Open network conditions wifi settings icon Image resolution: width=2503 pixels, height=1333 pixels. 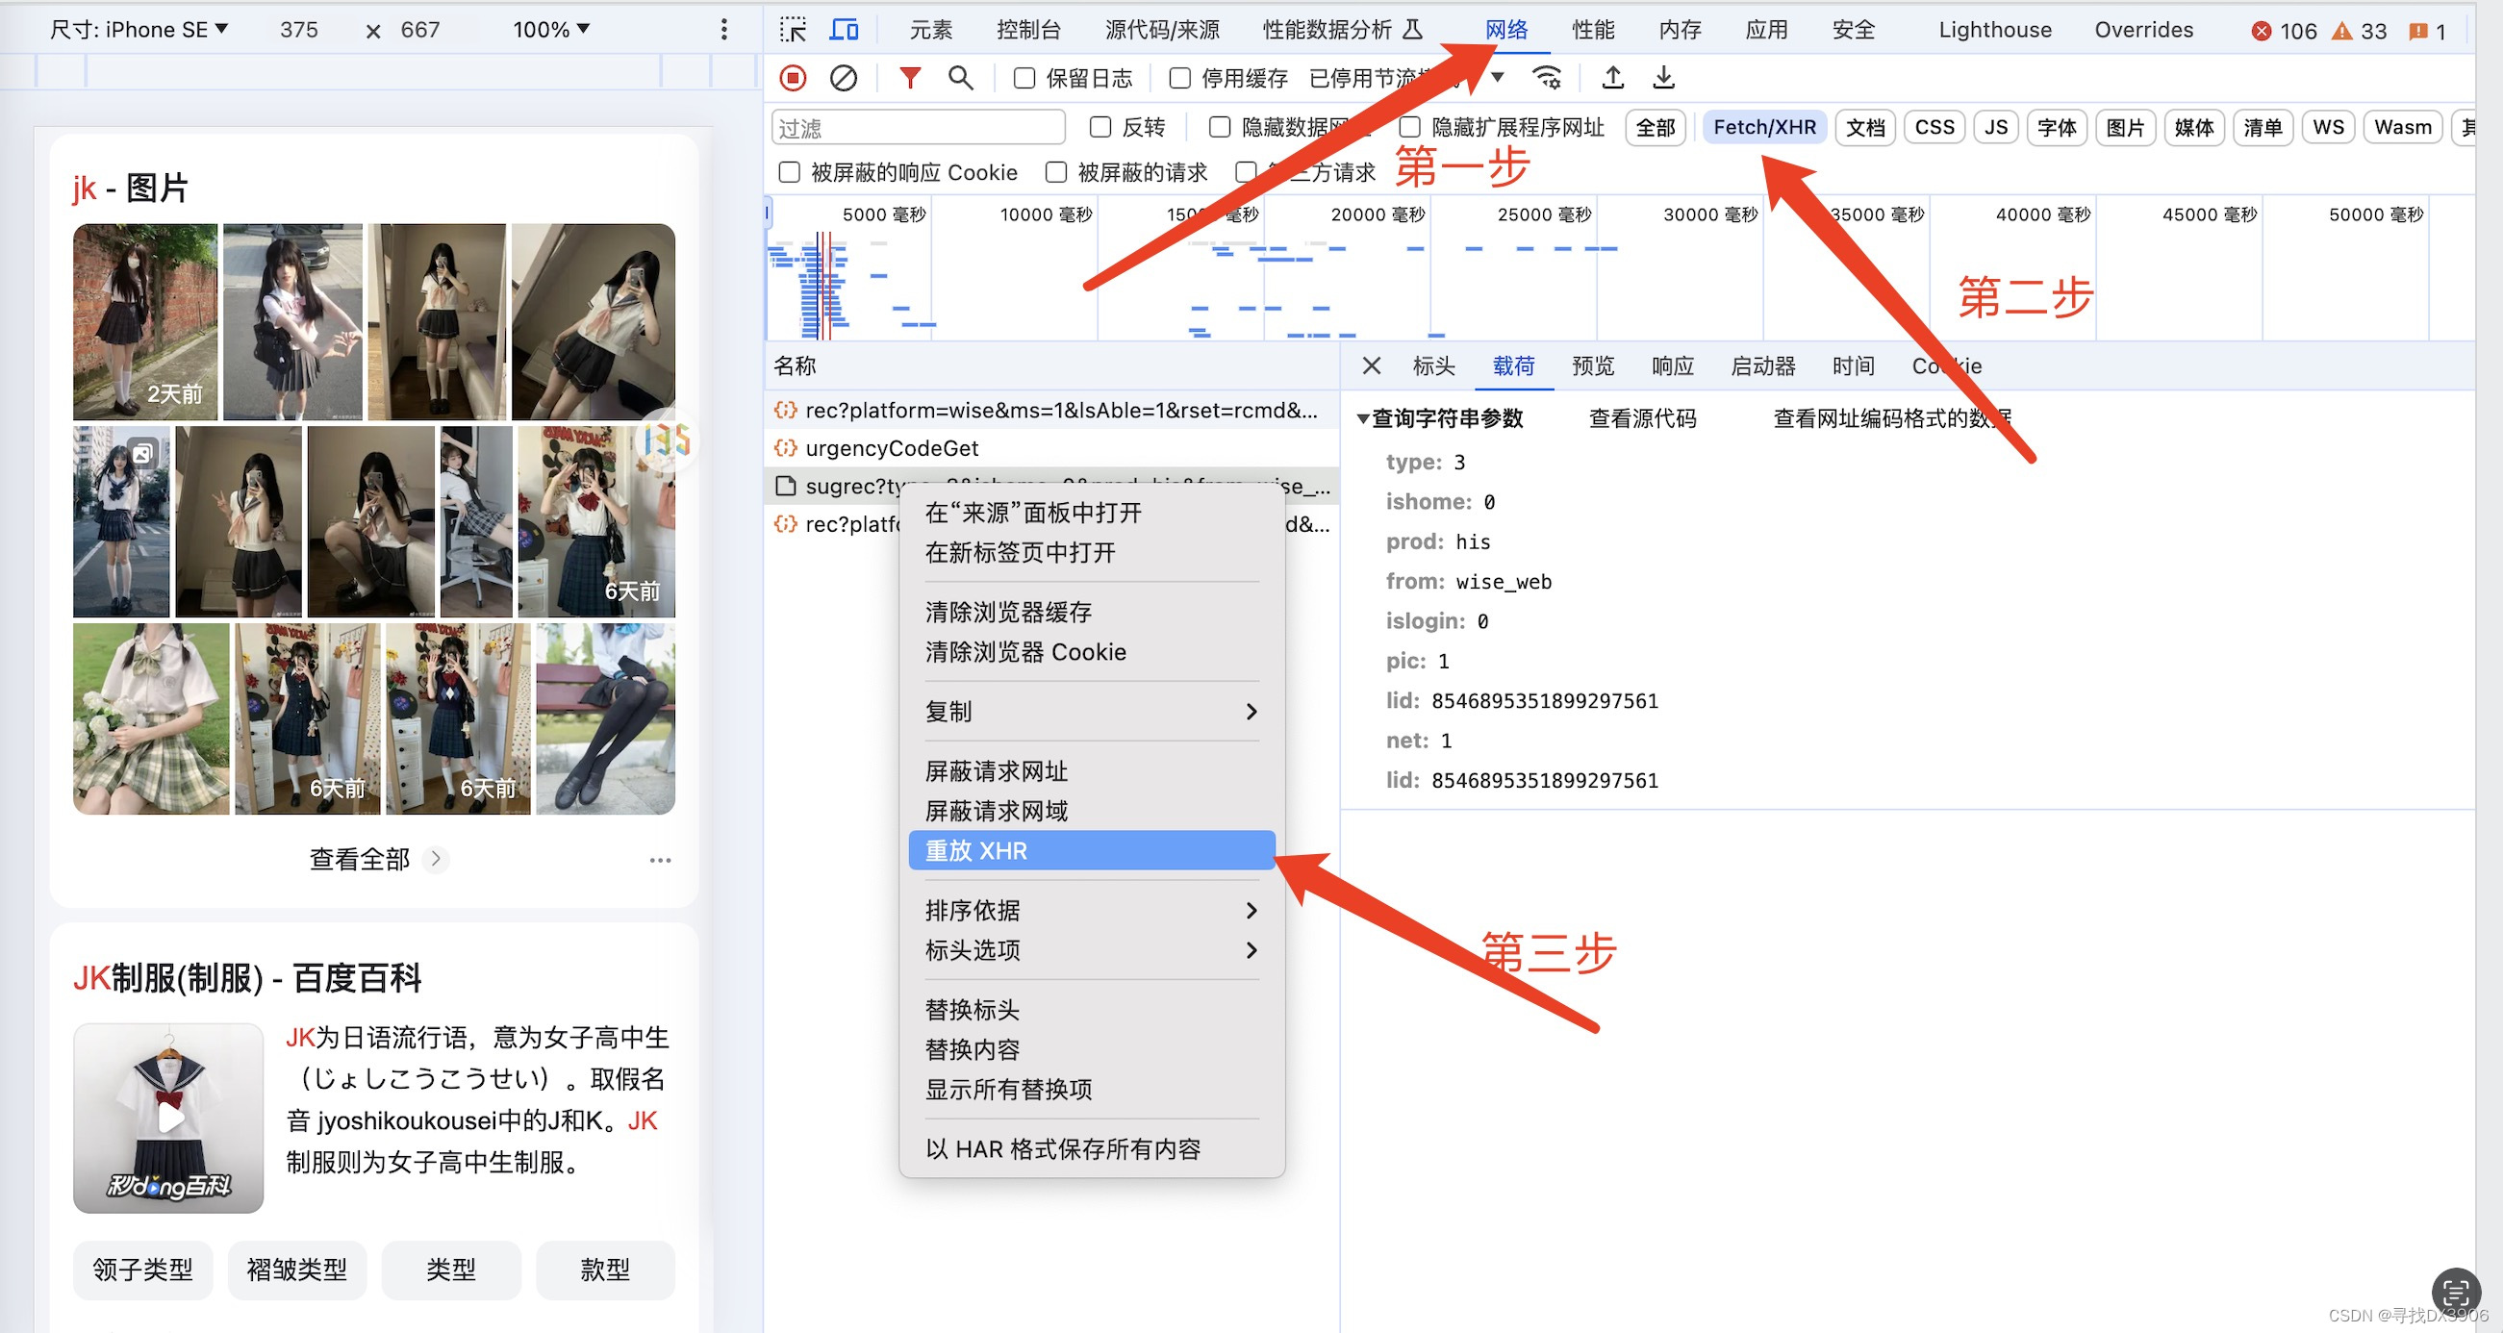point(1546,78)
